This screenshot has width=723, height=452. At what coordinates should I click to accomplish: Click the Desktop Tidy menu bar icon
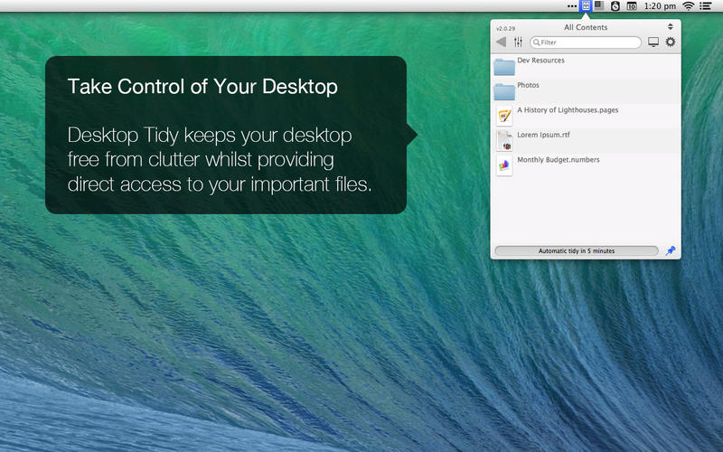pyautogui.click(x=585, y=6)
